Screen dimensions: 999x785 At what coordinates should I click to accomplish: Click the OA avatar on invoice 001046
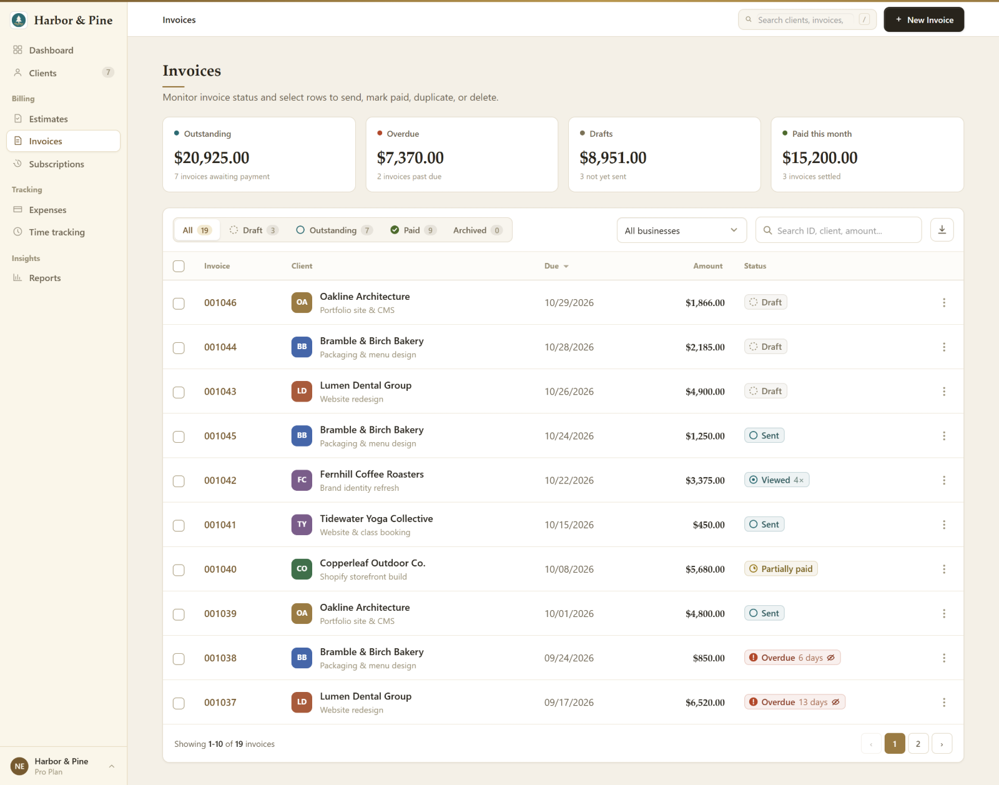tap(302, 302)
